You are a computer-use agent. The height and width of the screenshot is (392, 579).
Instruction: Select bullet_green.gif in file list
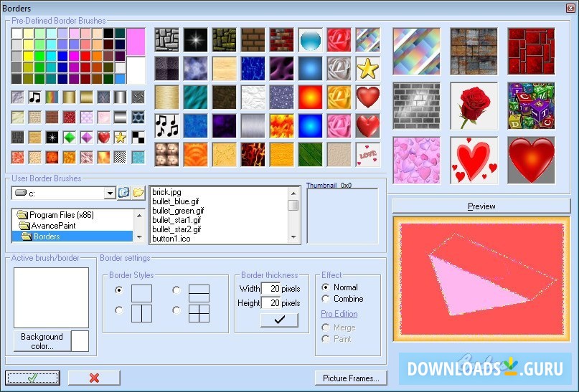pos(178,211)
